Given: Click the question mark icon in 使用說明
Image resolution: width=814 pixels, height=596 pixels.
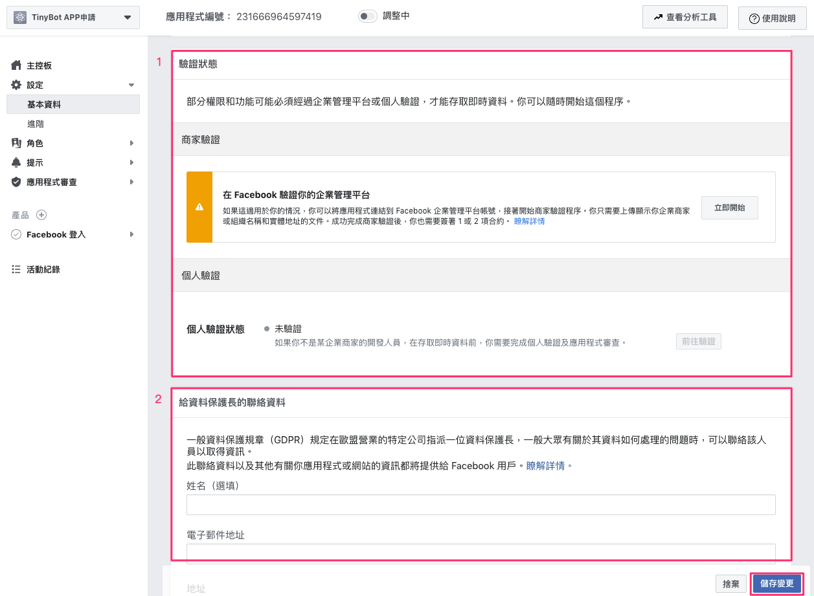Looking at the screenshot, I should [x=754, y=19].
